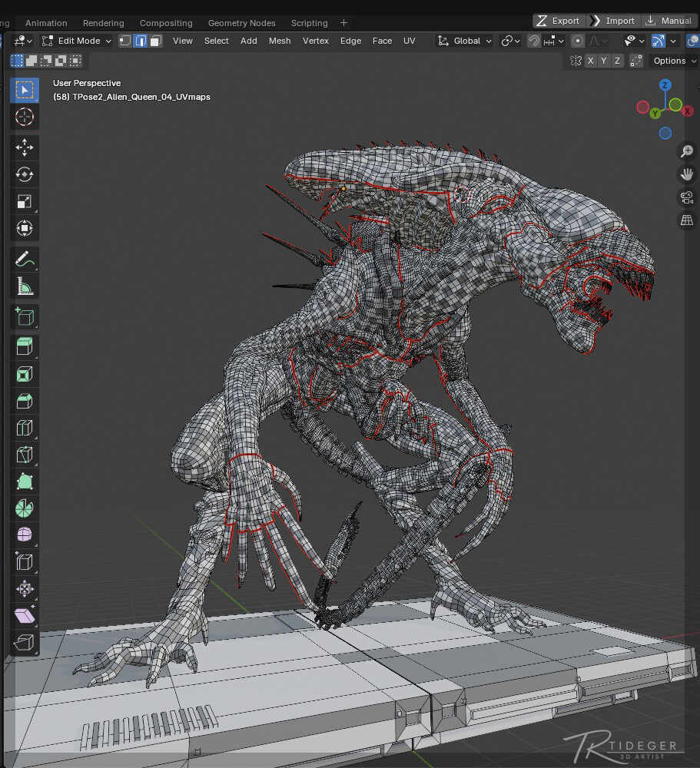Choose the Loop Cut tool

click(25, 428)
